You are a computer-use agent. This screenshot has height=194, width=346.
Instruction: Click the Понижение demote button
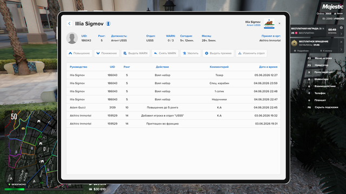[107, 53]
